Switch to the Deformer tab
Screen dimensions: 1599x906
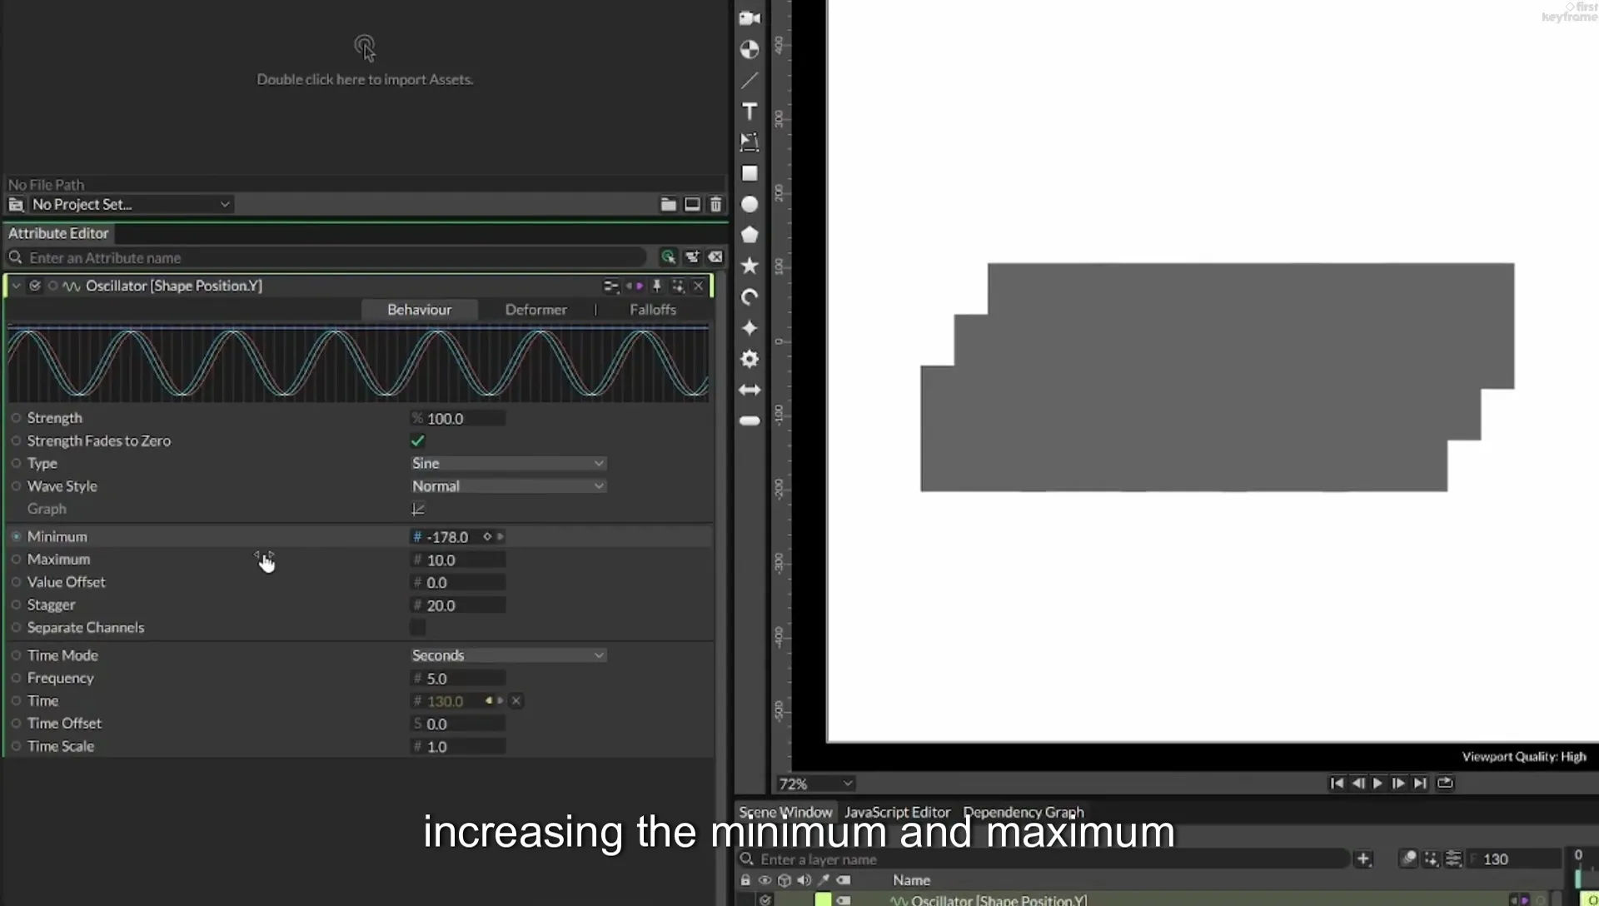click(x=535, y=310)
